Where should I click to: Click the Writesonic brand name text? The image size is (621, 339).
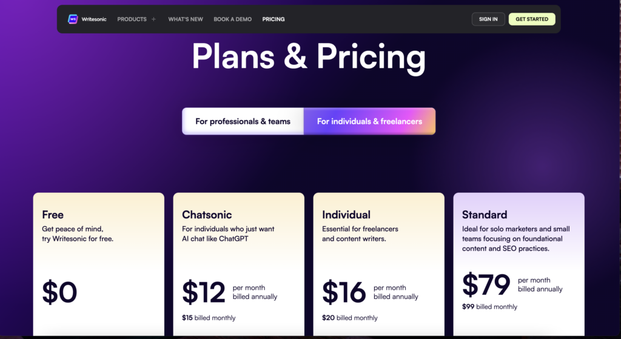[94, 19]
